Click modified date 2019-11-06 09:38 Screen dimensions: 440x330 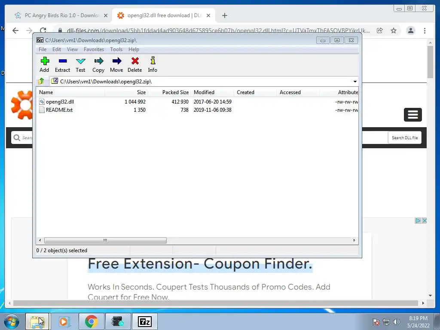point(212,110)
